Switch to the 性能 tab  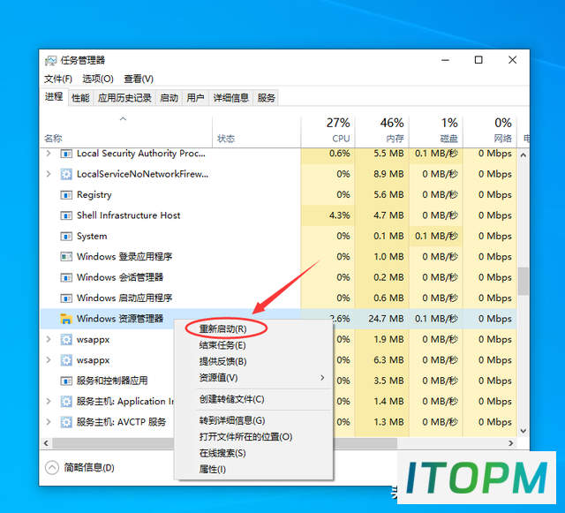coord(80,98)
